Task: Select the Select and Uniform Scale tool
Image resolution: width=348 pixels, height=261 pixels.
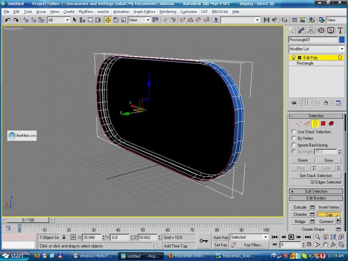Action: 123,20
